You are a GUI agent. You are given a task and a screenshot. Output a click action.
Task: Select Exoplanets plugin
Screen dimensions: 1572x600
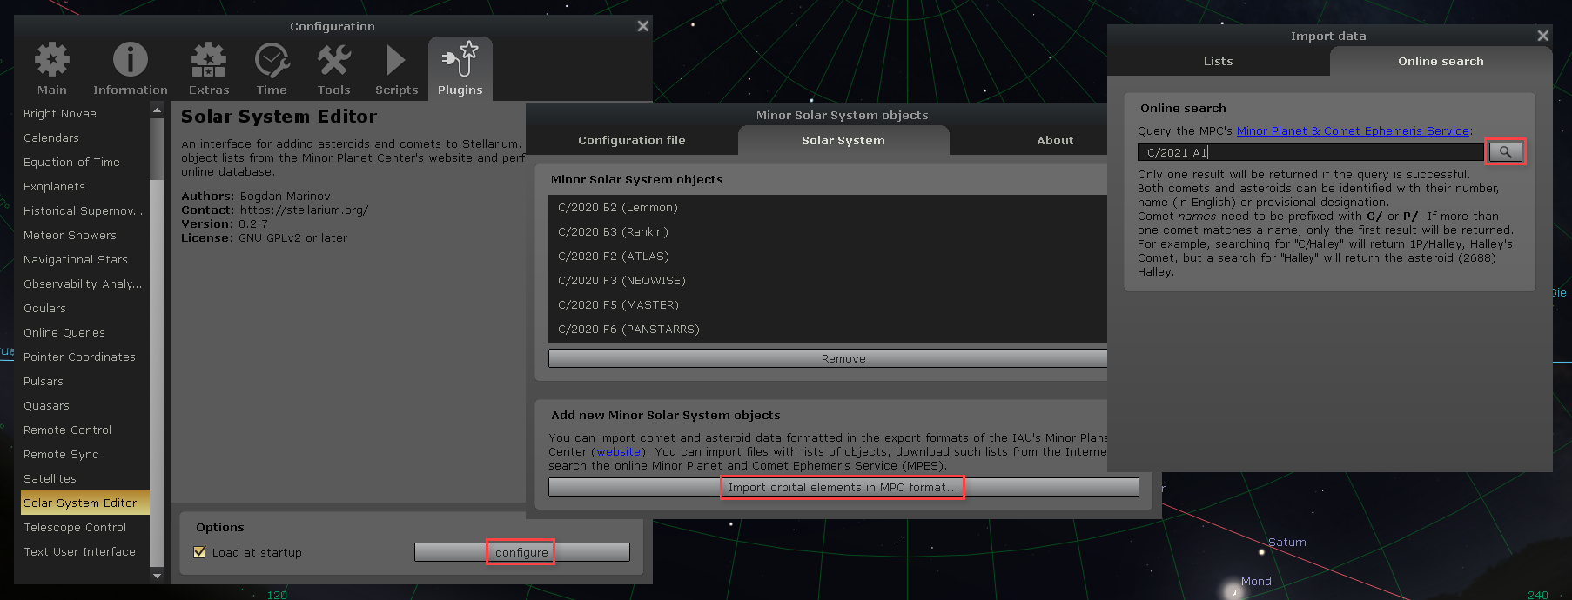tap(85, 186)
